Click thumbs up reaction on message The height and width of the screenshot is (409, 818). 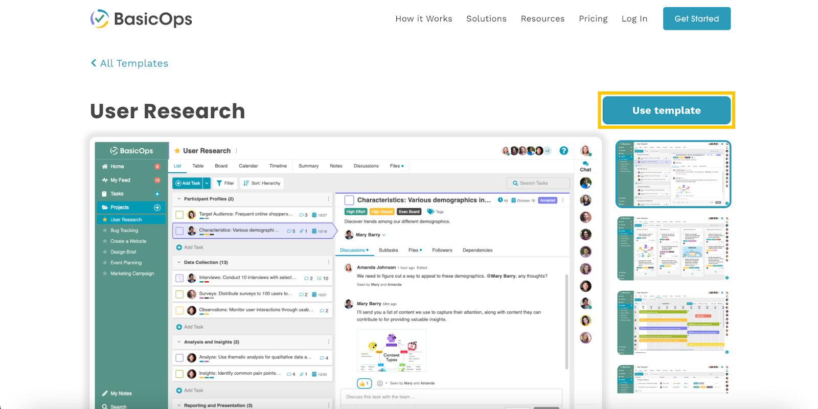(364, 383)
